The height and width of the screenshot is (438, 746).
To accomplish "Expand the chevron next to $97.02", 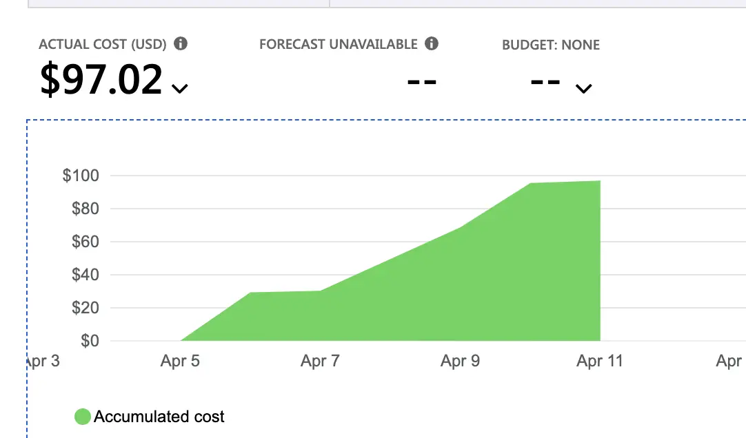I will click(x=180, y=88).
